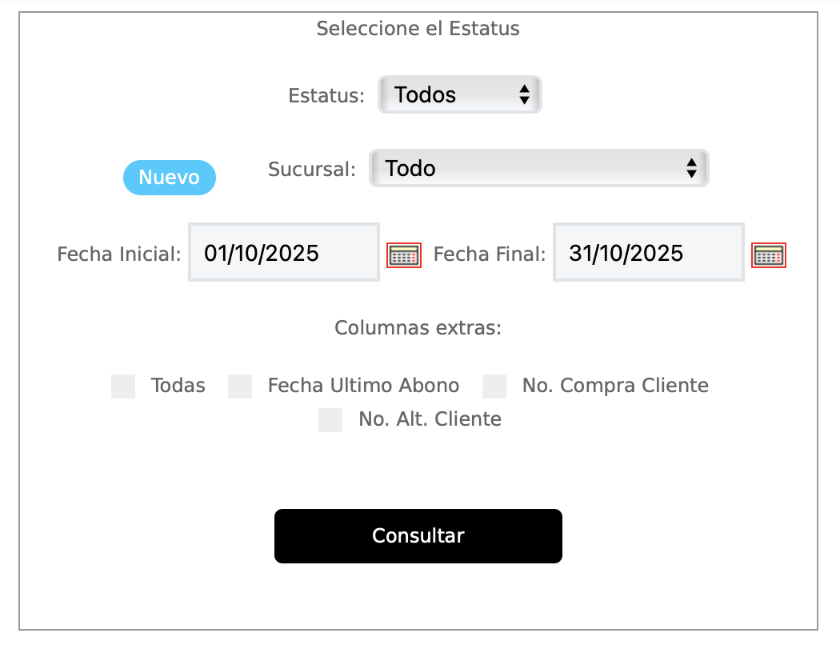This screenshot has width=840, height=645.
Task: Click the "No. Compra Cliente" label text
Action: [x=615, y=386]
